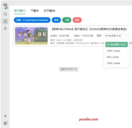Select 64K | mp4a option
132x128 pixels.
point(113,57)
